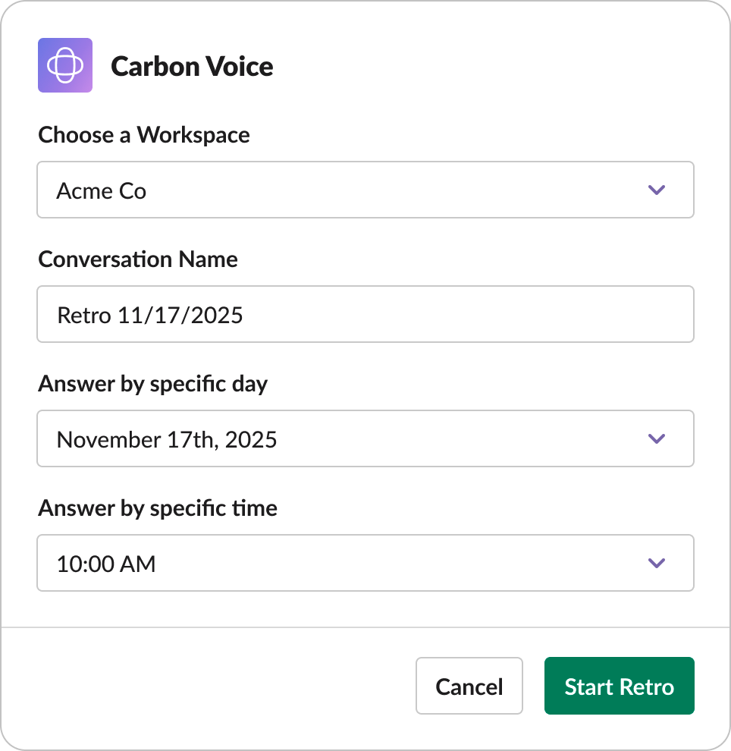731x751 pixels.
Task: Select the Acme Co workspace value
Action: point(102,191)
